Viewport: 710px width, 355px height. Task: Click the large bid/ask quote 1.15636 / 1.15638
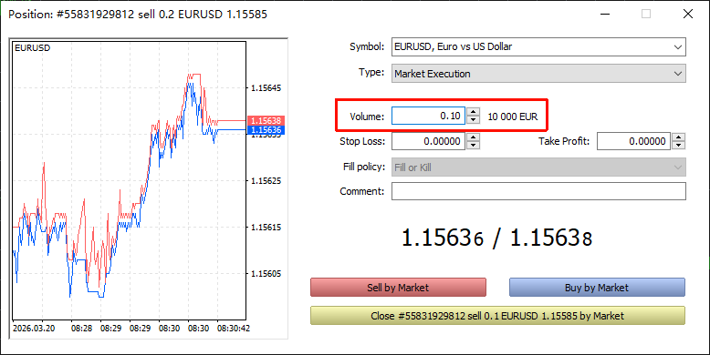497,238
